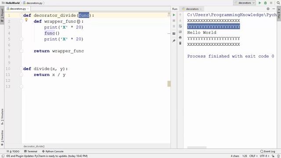
Task: Click fold marker on line 13
Action: (22, 86)
